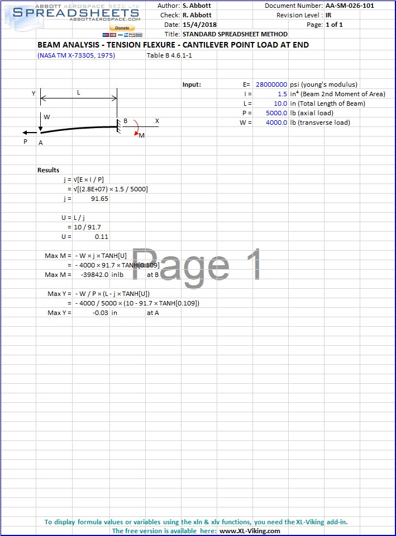
Task: Click the Donate button
Action: [x=122, y=27]
